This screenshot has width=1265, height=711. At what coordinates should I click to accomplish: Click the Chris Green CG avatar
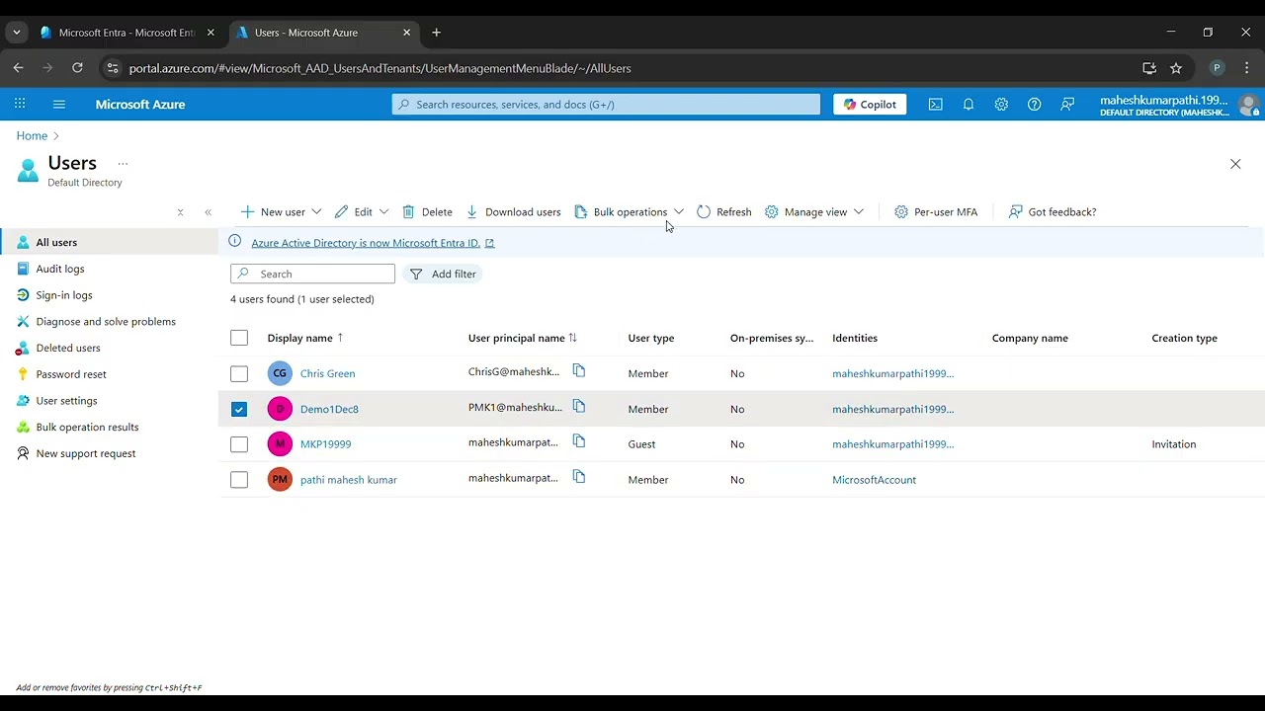click(x=280, y=373)
